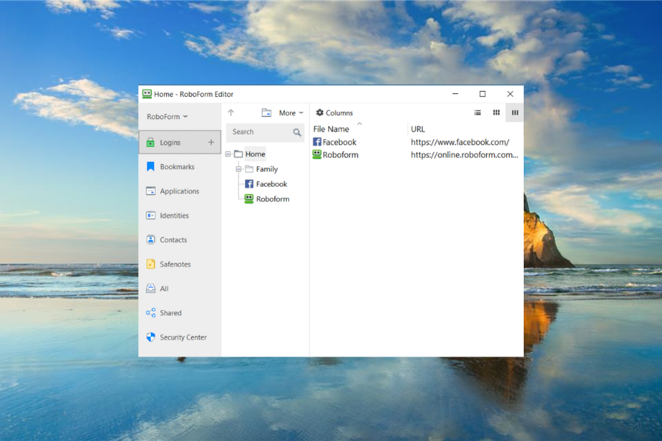Open the More dropdown in the toolbar
662x441 pixels.
[291, 112]
